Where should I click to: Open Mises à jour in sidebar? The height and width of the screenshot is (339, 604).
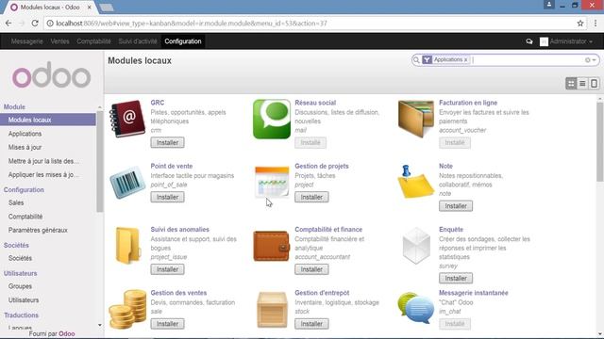point(25,147)
